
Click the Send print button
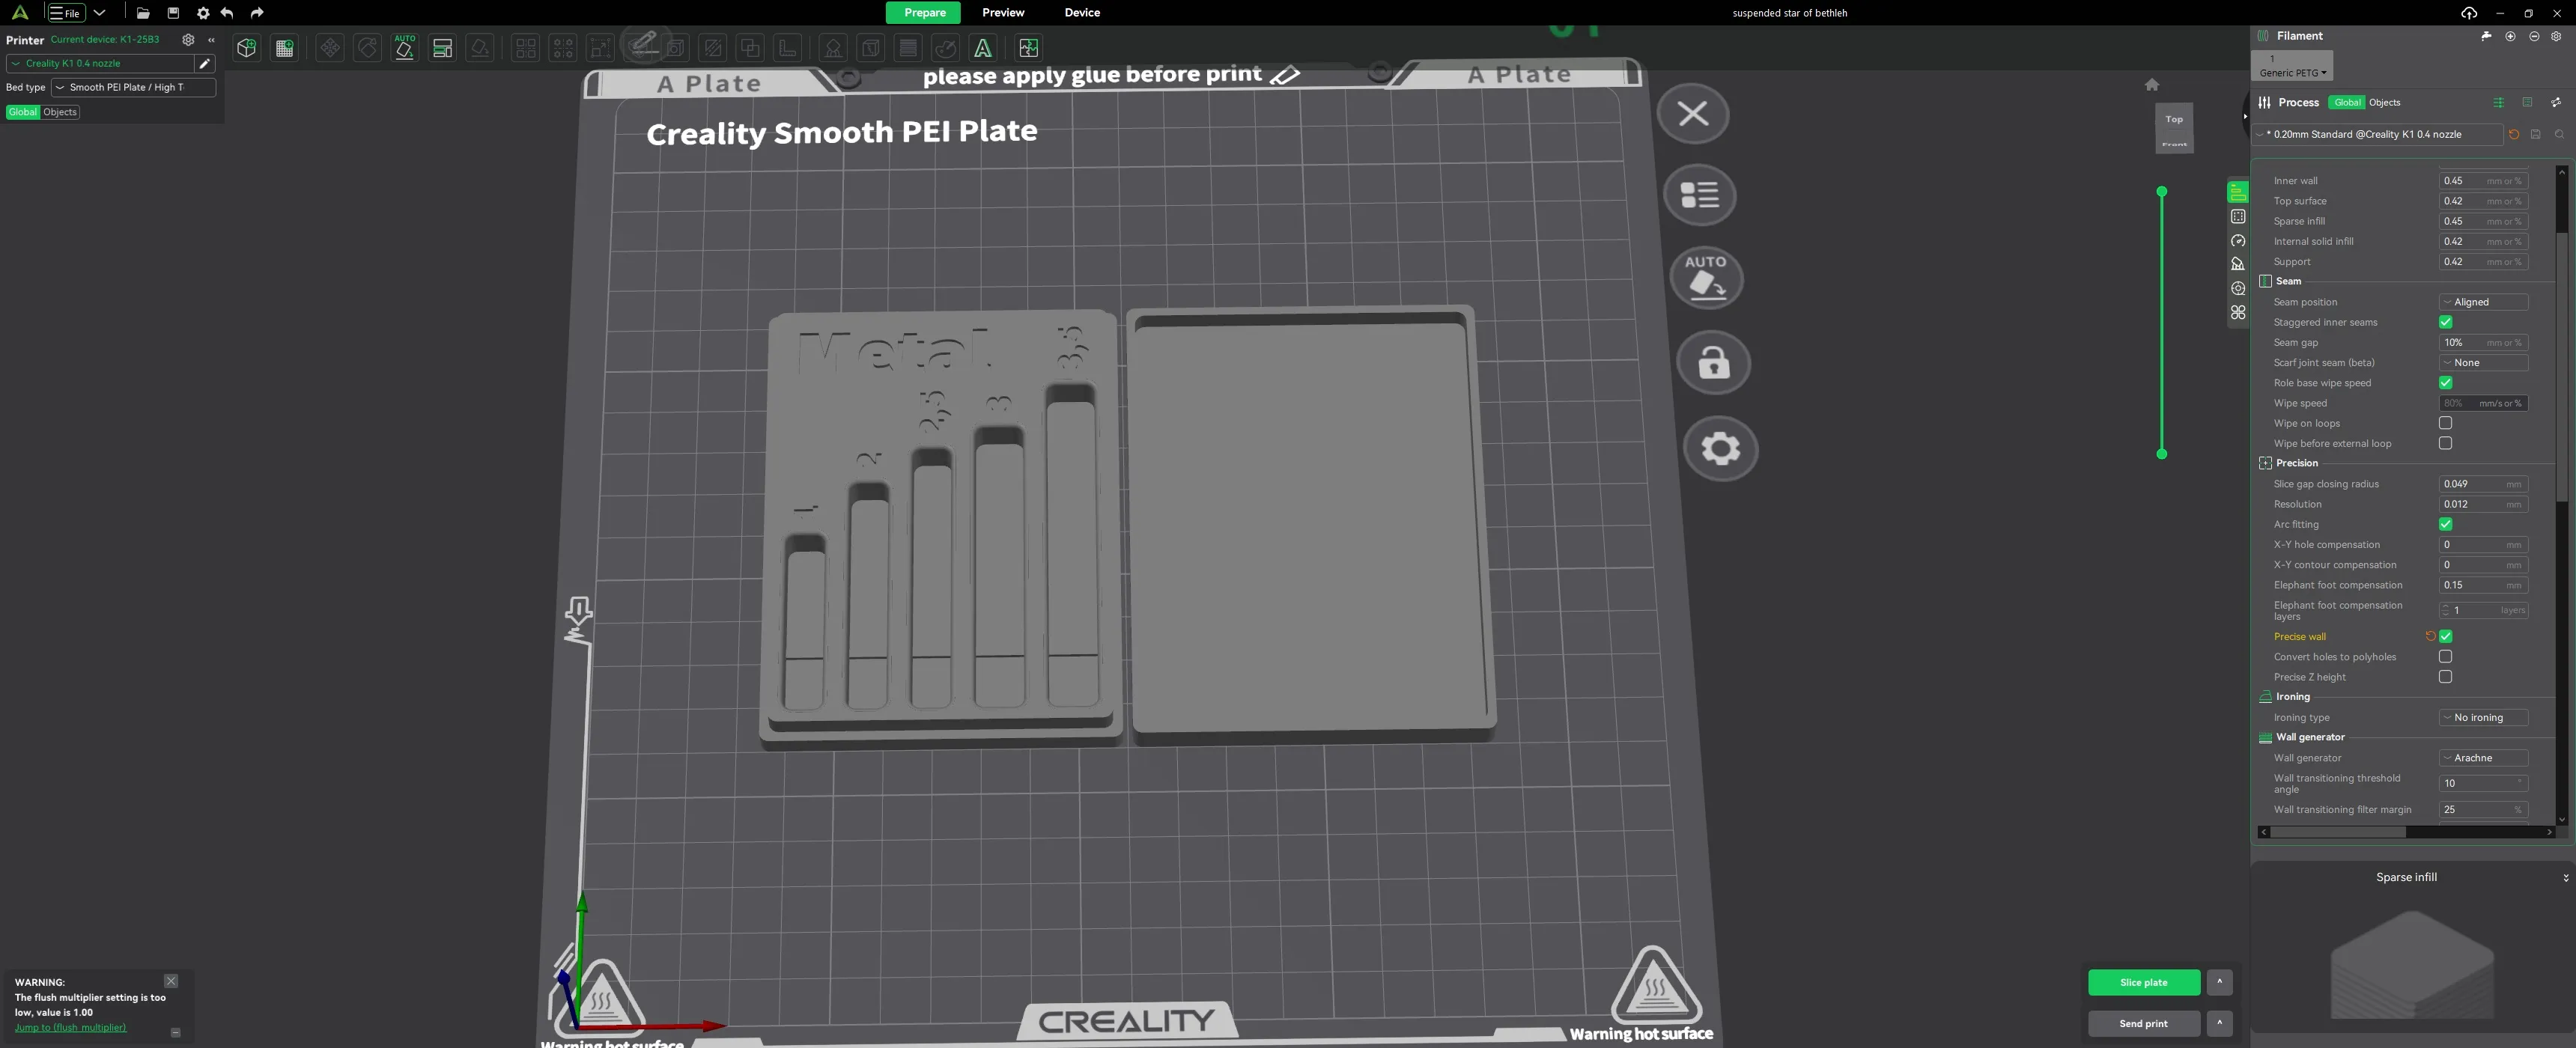(x=2143, y=1023)
